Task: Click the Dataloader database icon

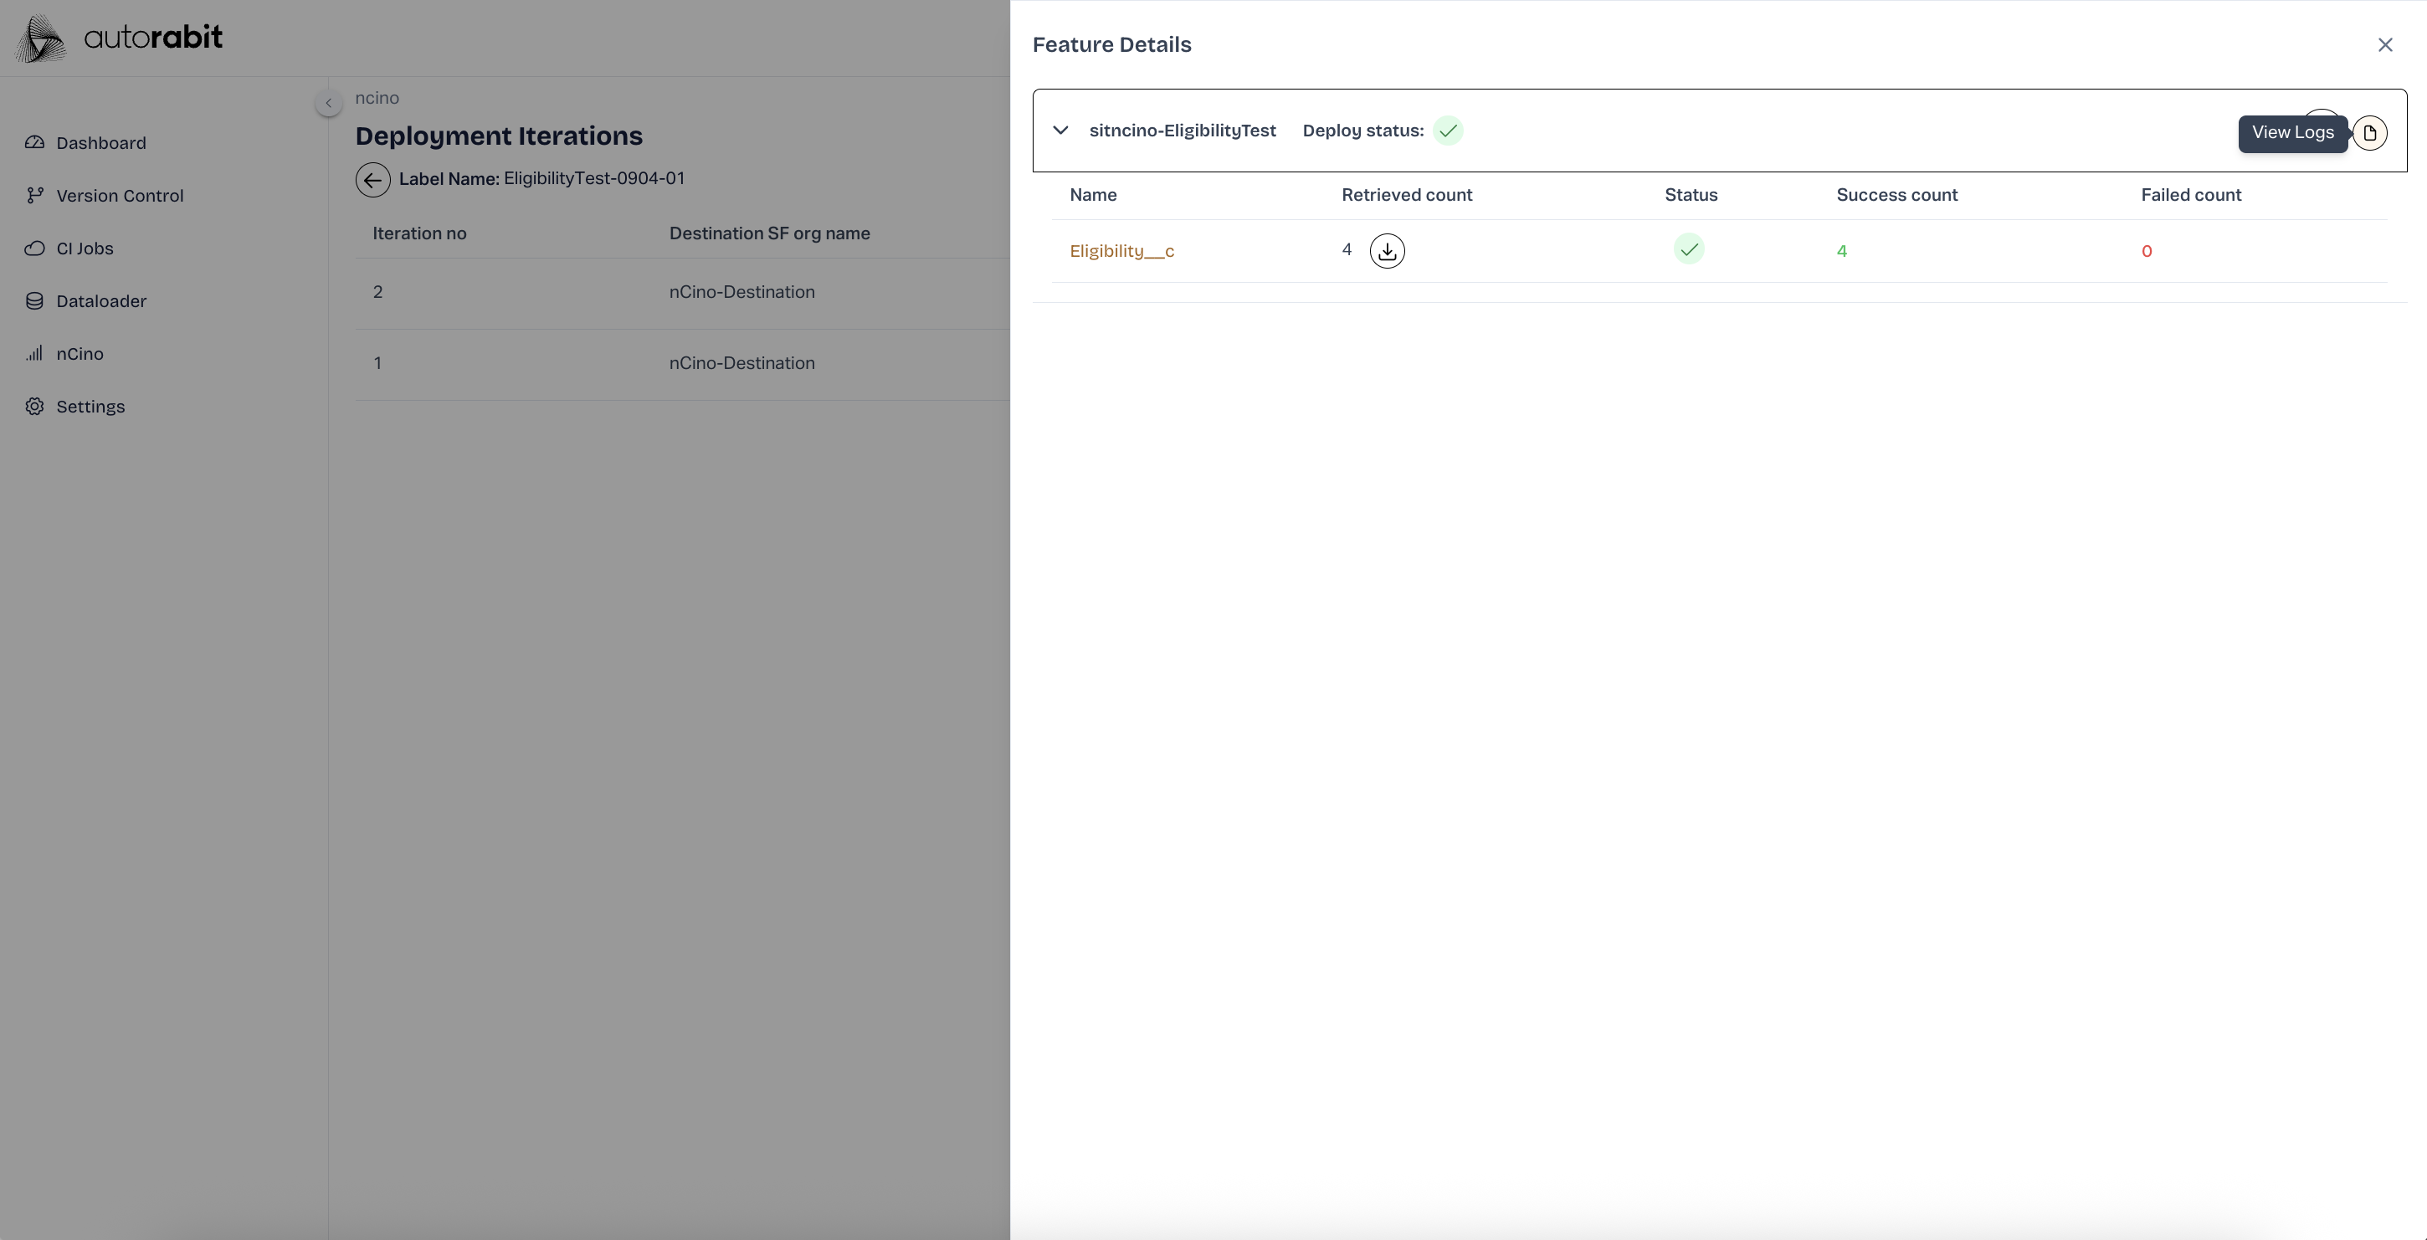Action: (35, 301)
